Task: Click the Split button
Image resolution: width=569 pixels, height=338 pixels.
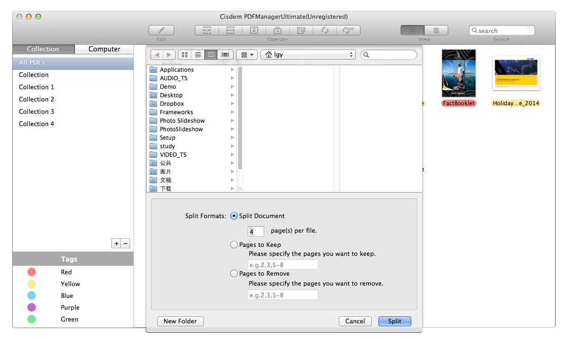Action: coord(395,321)
